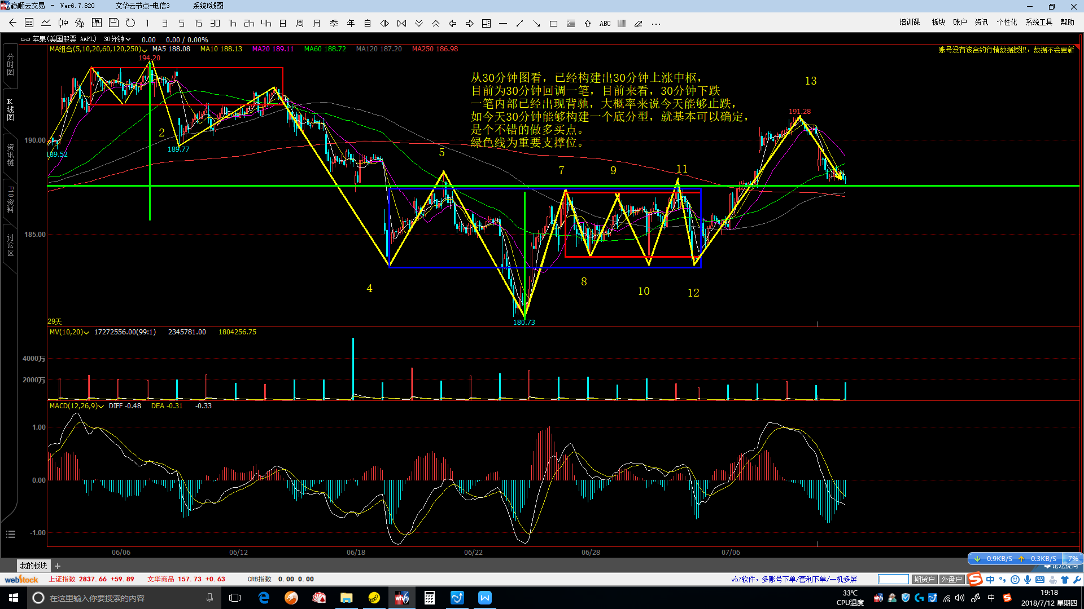
Task: Expand the MA组合 indicator parameters dropdown
Action: 145,50
